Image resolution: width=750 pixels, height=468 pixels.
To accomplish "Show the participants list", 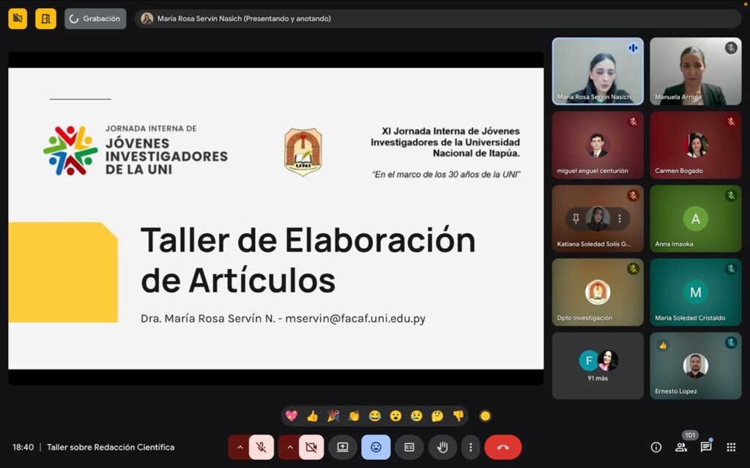I will coord(681,447).
